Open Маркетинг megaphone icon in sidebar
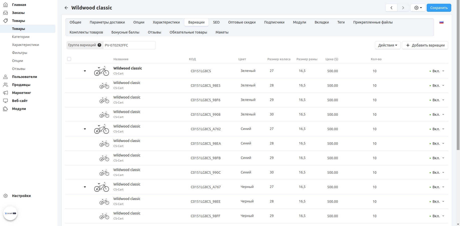The image size is (460, 226). click(6, 93)
